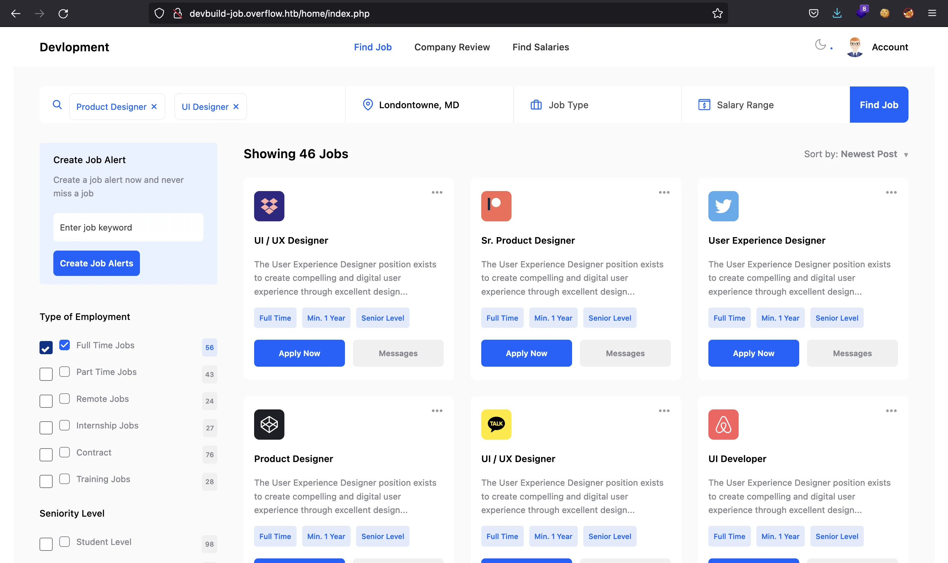Screen dimensions: 948x563
Task: Enable Full Time Jobs checkbox
Action: pos(65,345)
